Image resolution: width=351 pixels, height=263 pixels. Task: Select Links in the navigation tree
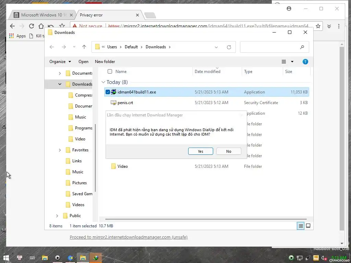click(77, 161)
